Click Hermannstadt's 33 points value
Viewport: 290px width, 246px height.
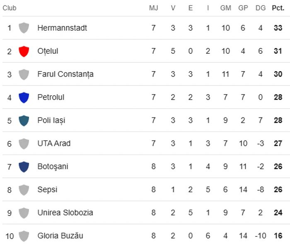point(278,28)
